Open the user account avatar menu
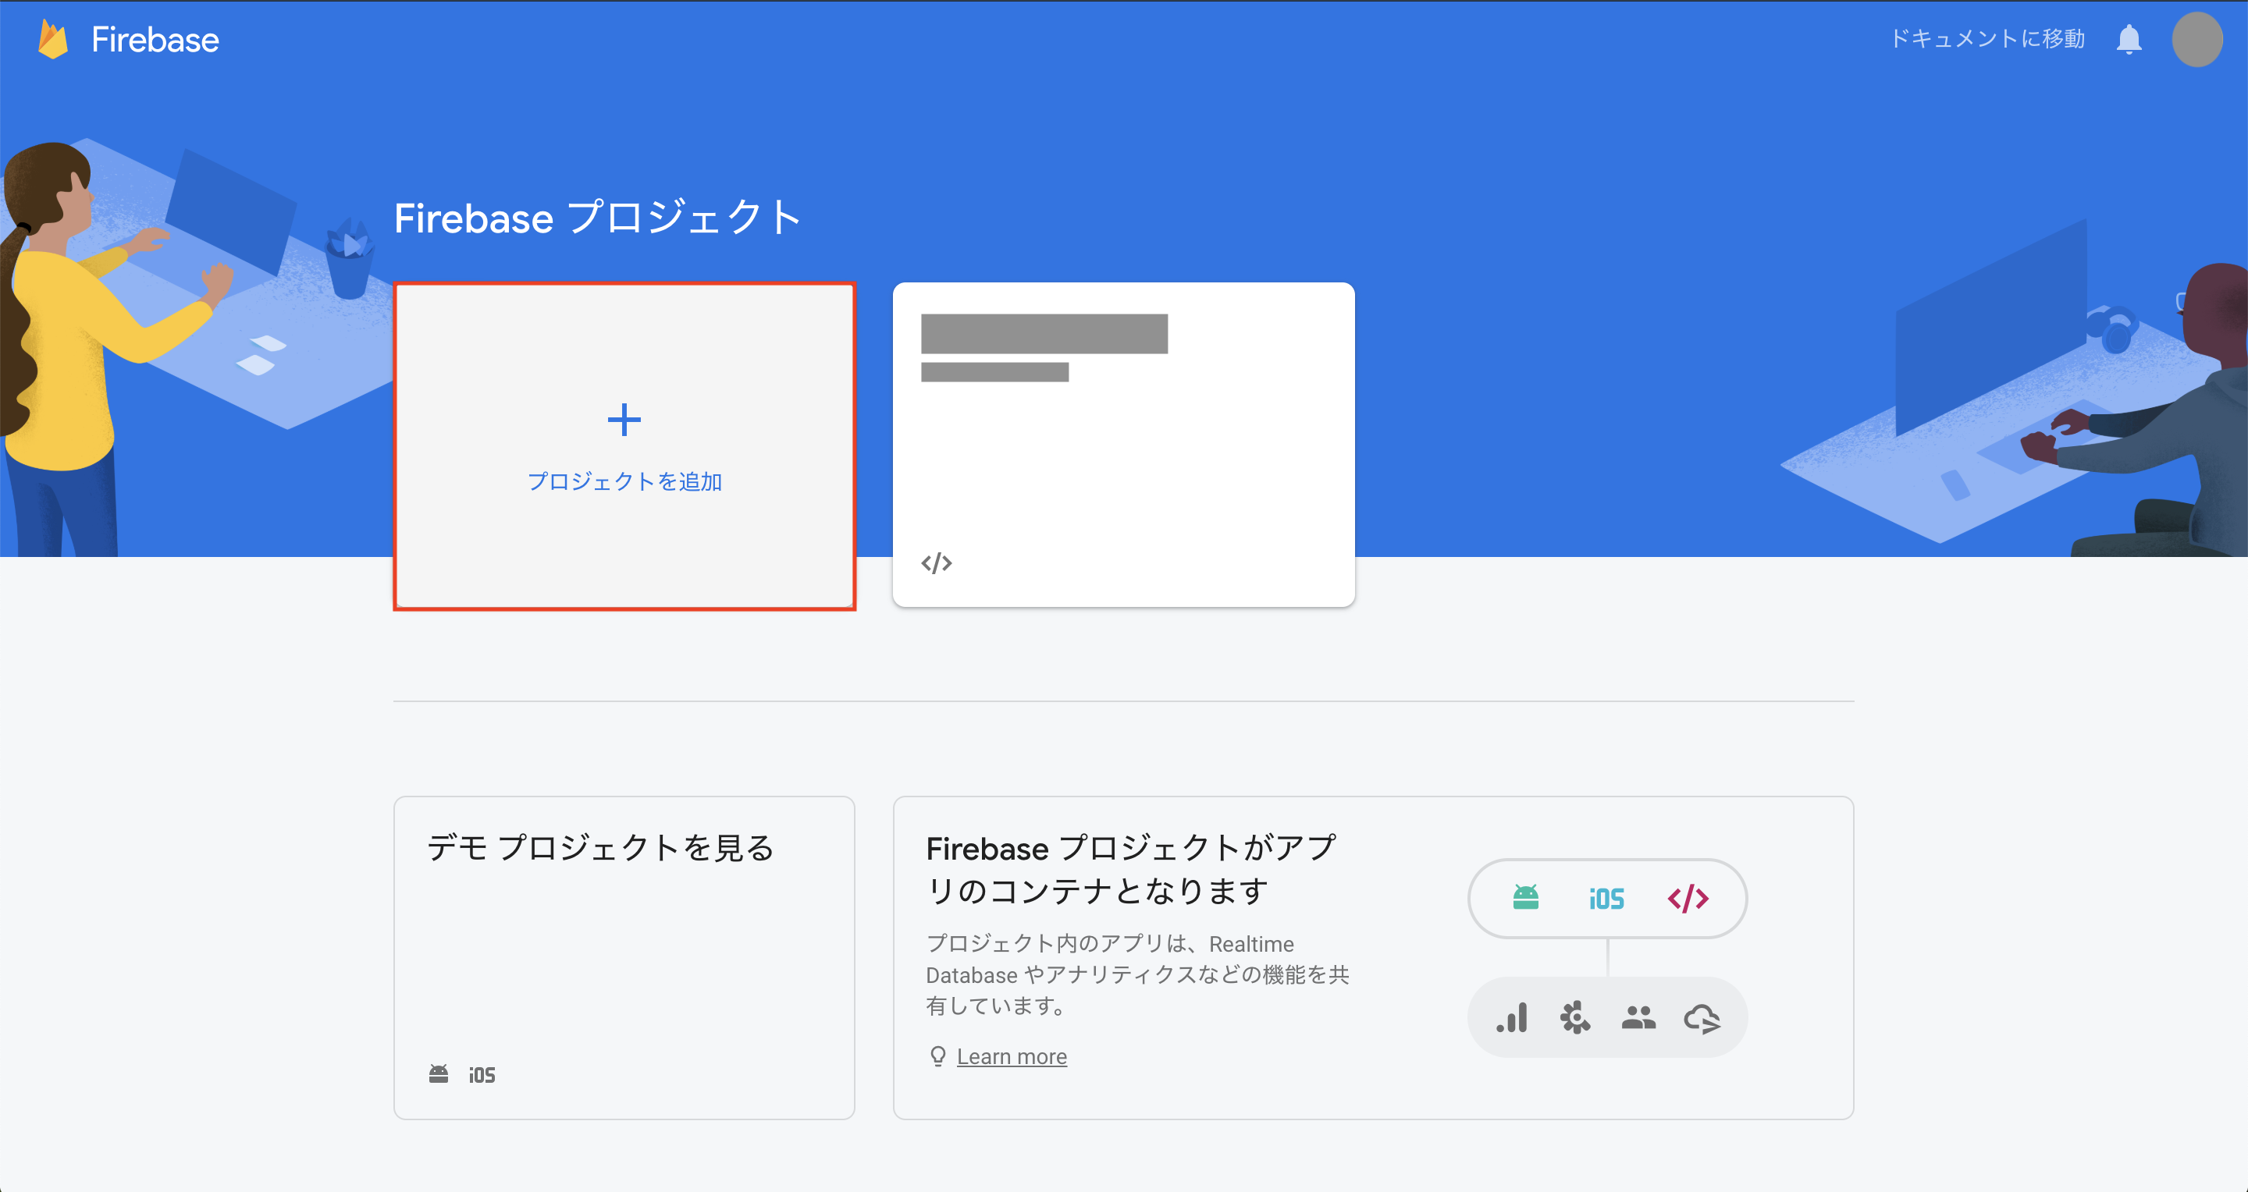2248x1192 pixels. point(2197,38)
